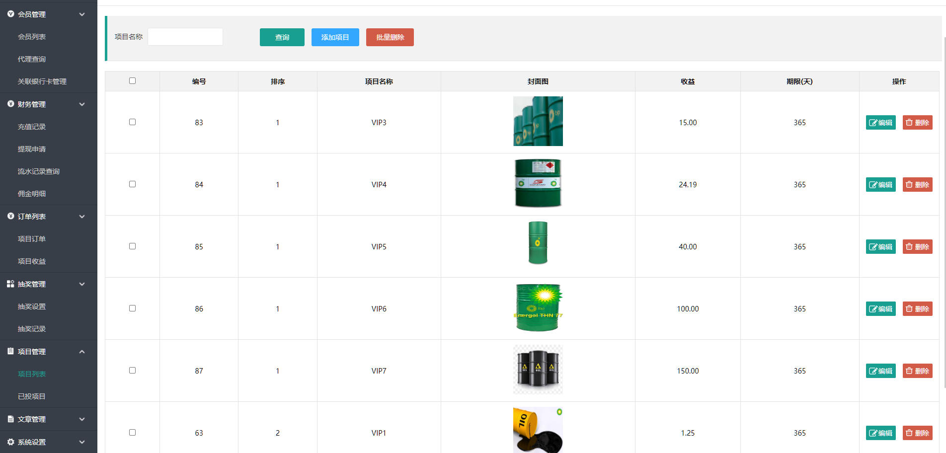
Task: Collapse the 项目管理 section chevron
Action: (x=82, y=352)
